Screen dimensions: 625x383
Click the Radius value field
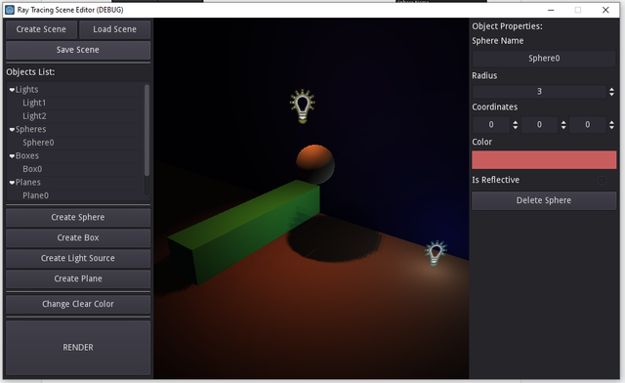point(539,92)
